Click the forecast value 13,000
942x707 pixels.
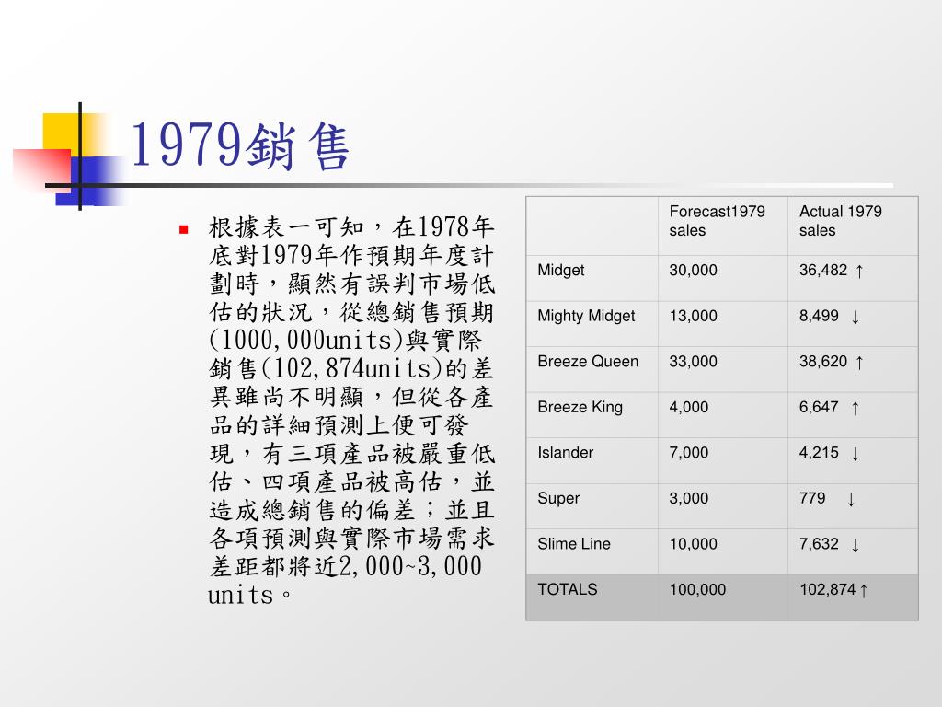coord(693,317)
